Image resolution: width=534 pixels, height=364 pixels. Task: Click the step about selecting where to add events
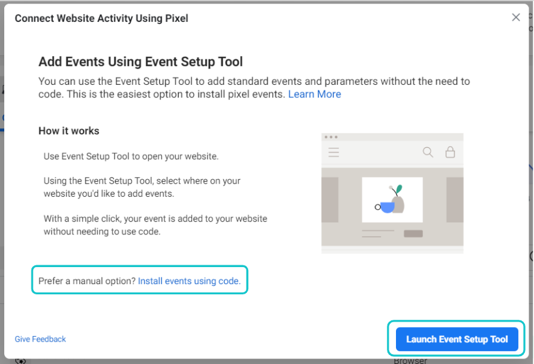coord(142,187)
